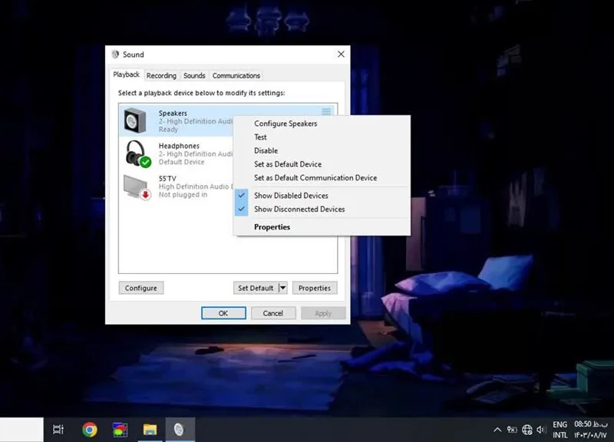Screen dimensions: 614x442
Task: Select the Headphones device icon
Action: tap(138, 153)
